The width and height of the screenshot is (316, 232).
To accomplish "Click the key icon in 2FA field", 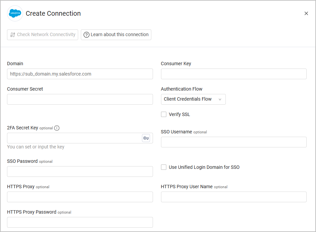I will pos(146,138).
